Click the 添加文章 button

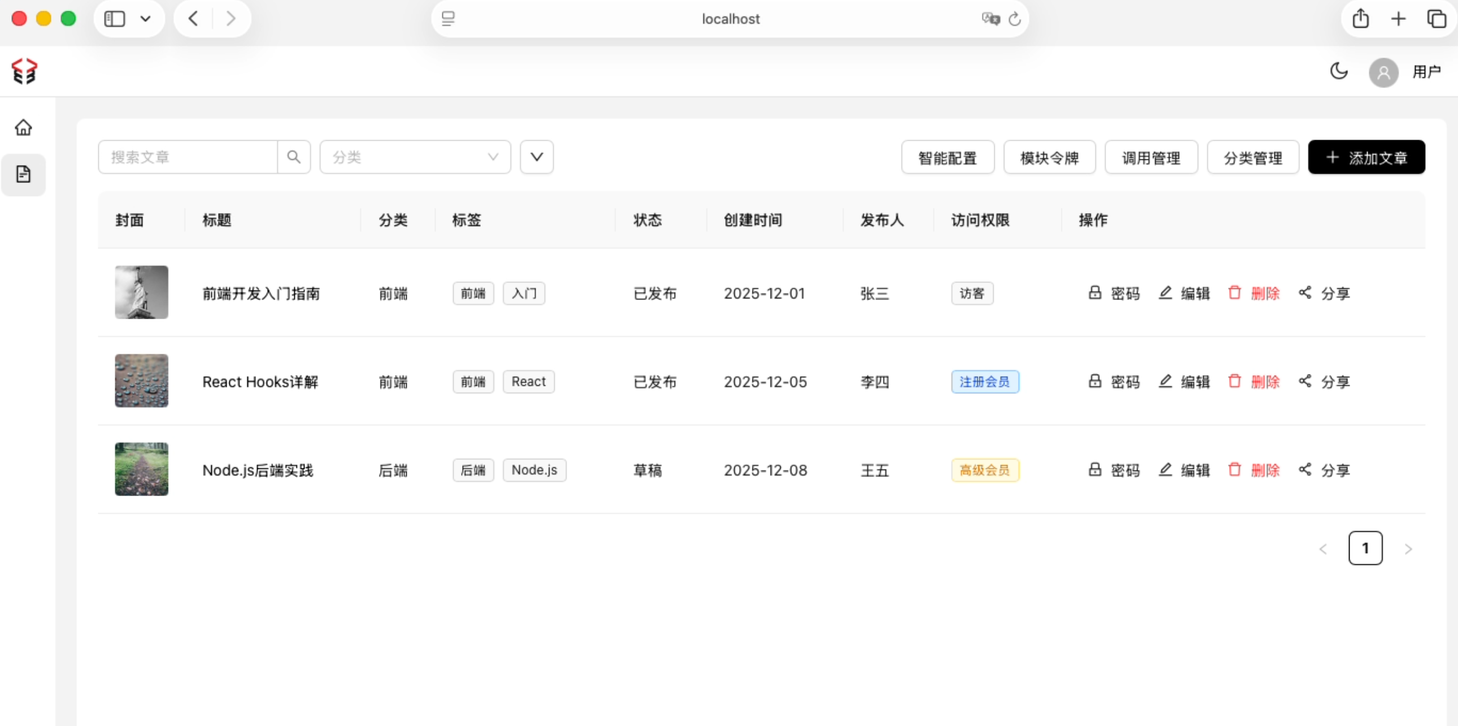1366,157
